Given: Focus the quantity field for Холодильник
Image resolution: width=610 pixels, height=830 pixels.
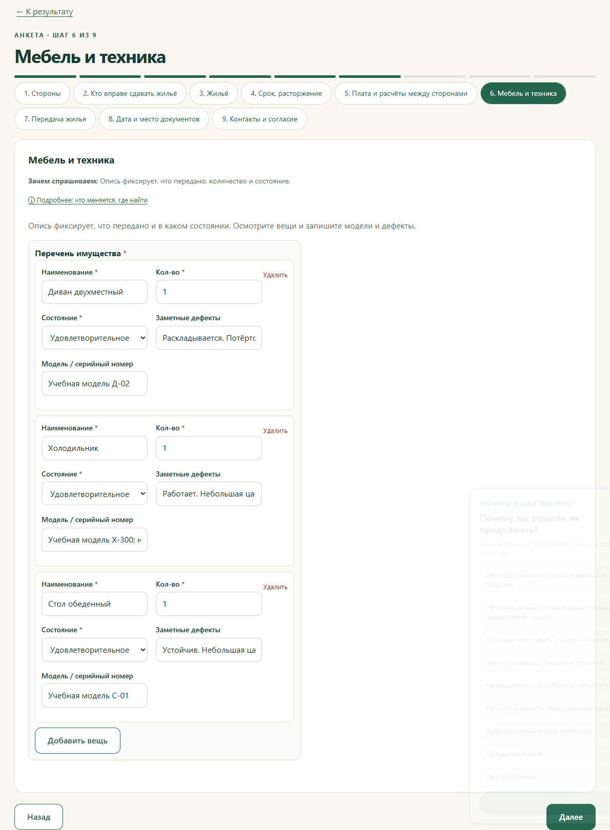Looking at the screenshot, I should [209, 448].
